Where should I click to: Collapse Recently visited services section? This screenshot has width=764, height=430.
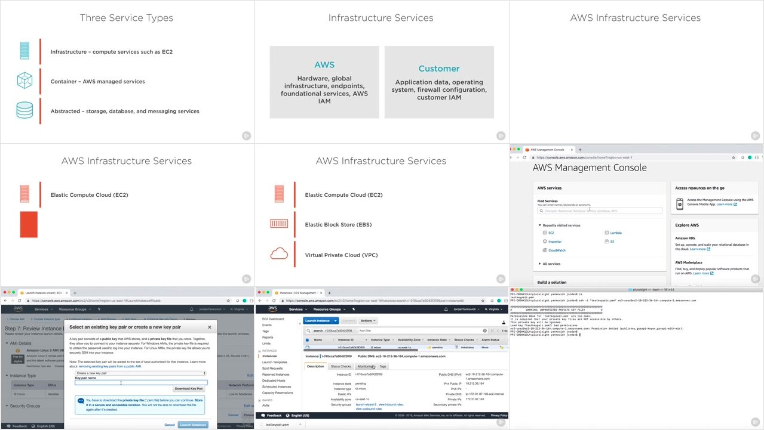(x=540, y=225)
